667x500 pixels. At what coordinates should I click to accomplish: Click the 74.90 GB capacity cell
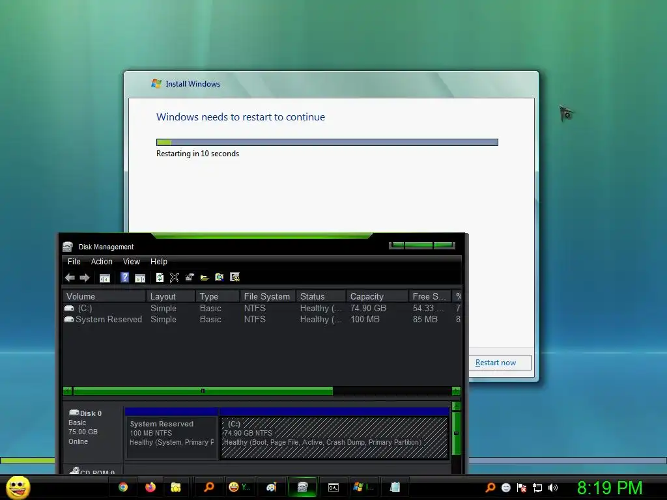tap(369, 308)
